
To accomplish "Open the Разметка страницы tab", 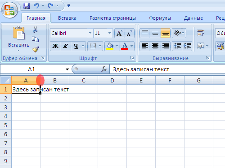I will (112, 18).
